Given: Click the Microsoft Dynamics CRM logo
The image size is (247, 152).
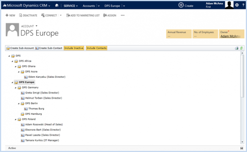Looking at the screenshot, I should pyautogui.click(x=5, y=6).
